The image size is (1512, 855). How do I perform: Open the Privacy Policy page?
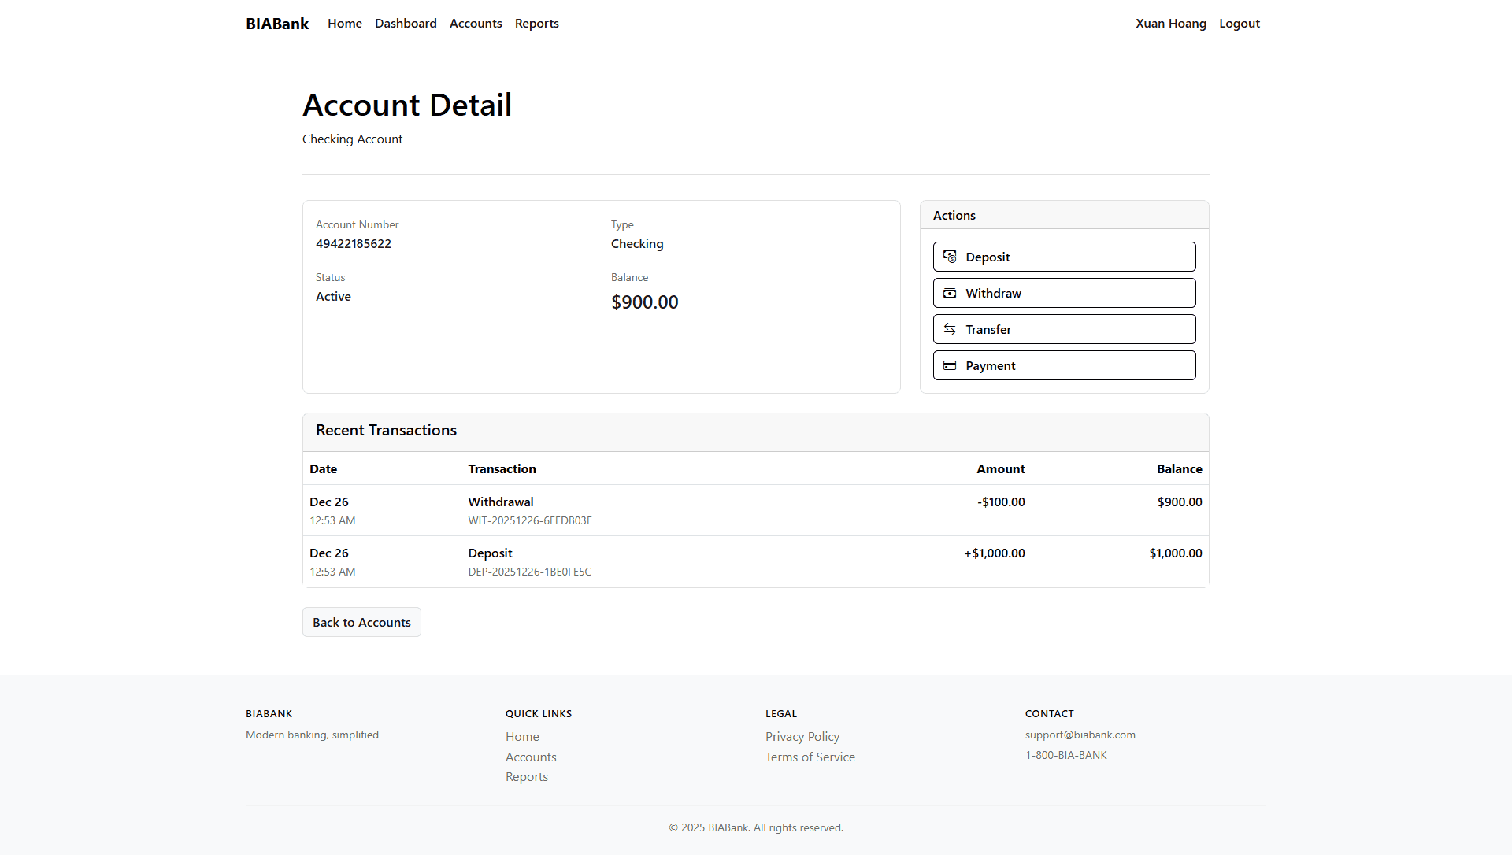802,736
